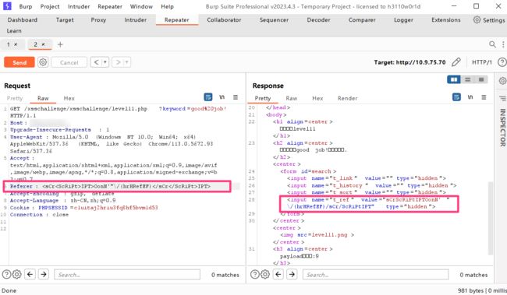Toggle response word wrap icon

point(456,97)
